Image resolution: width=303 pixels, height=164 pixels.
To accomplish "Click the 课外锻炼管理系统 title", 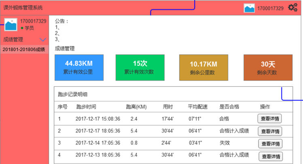I will tap(23, 8).
